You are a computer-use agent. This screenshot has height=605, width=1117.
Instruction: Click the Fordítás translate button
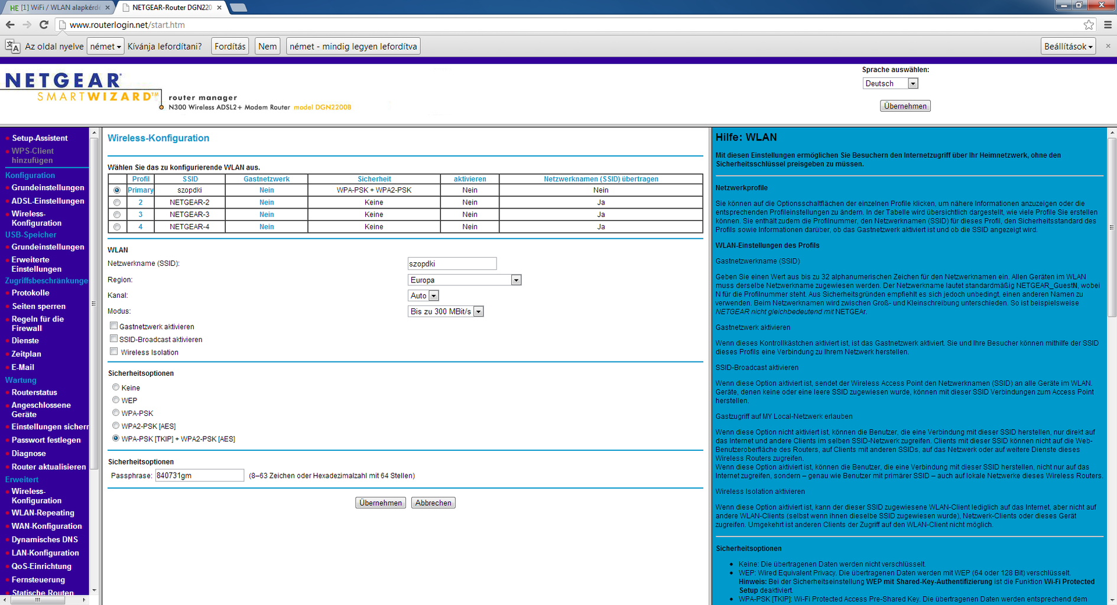click(230, 46)
